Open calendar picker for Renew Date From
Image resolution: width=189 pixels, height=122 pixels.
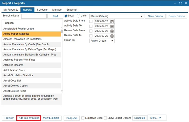(x=112, y=31)
